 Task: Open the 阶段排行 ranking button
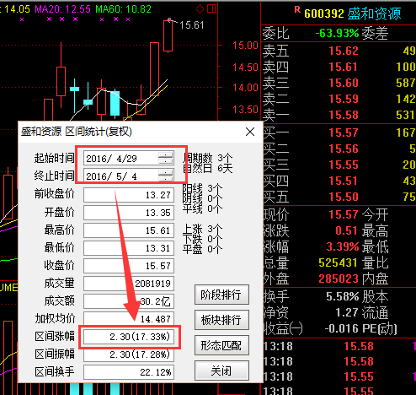point(221,295)
